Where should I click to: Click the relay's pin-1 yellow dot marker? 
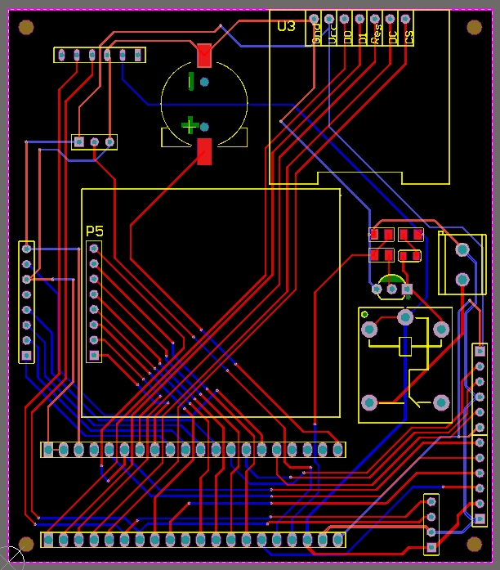tap(364, 314)
